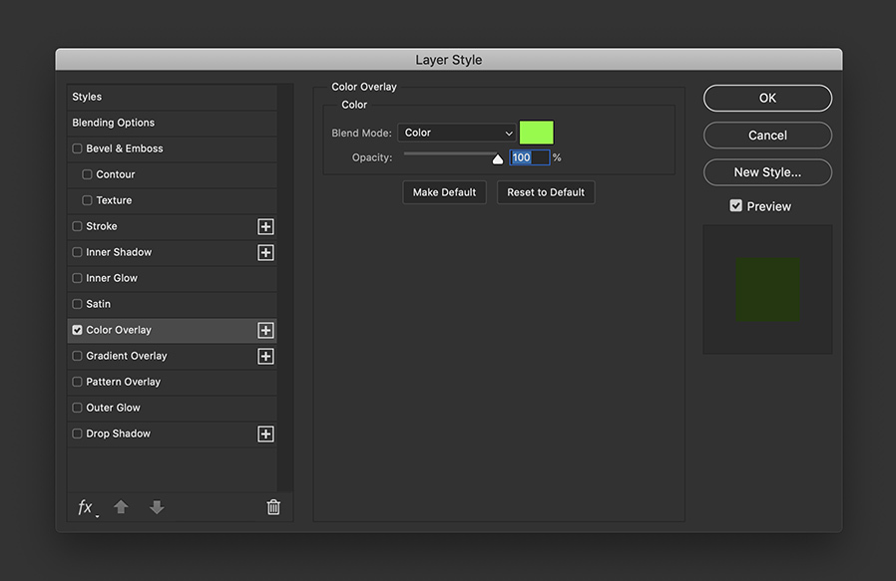Add another Inner Shadow with plus icon
896x581 pixels.
pyautogui.click(x=265, y=252)
